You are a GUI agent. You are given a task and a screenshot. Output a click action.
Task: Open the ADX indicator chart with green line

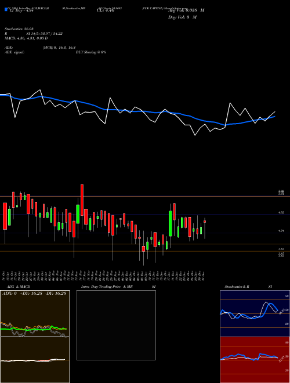(x=35, y=313)
